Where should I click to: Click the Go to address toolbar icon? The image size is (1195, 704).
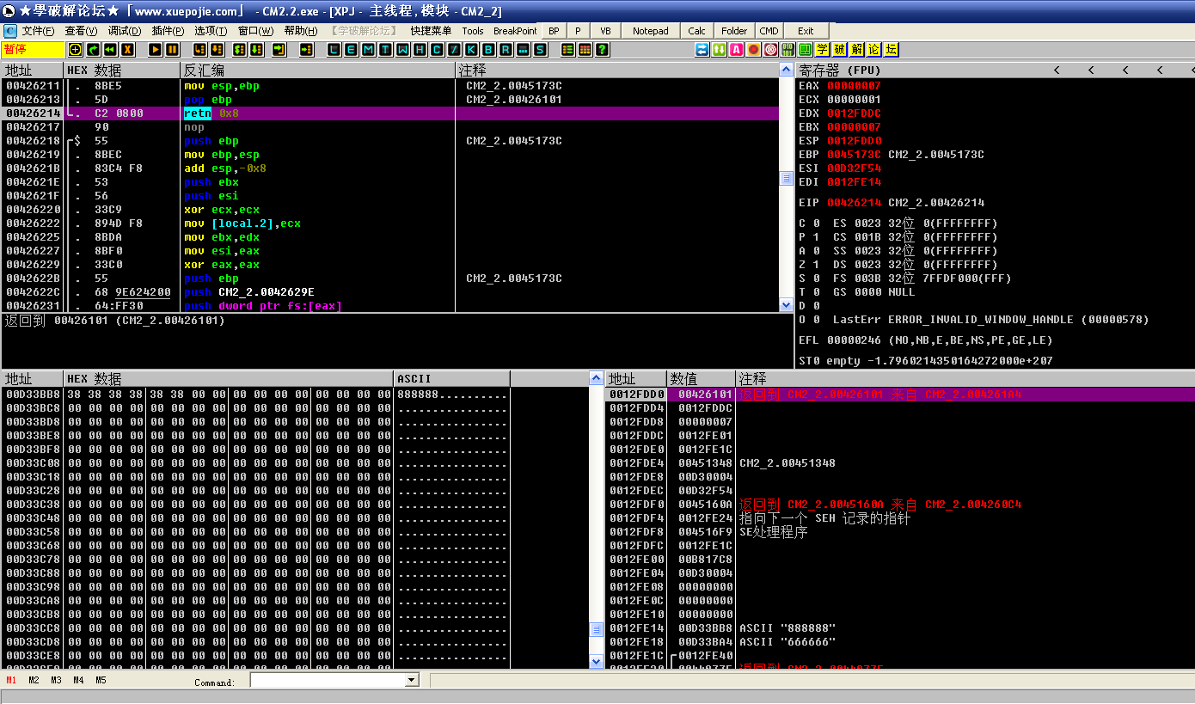(306, 50)
